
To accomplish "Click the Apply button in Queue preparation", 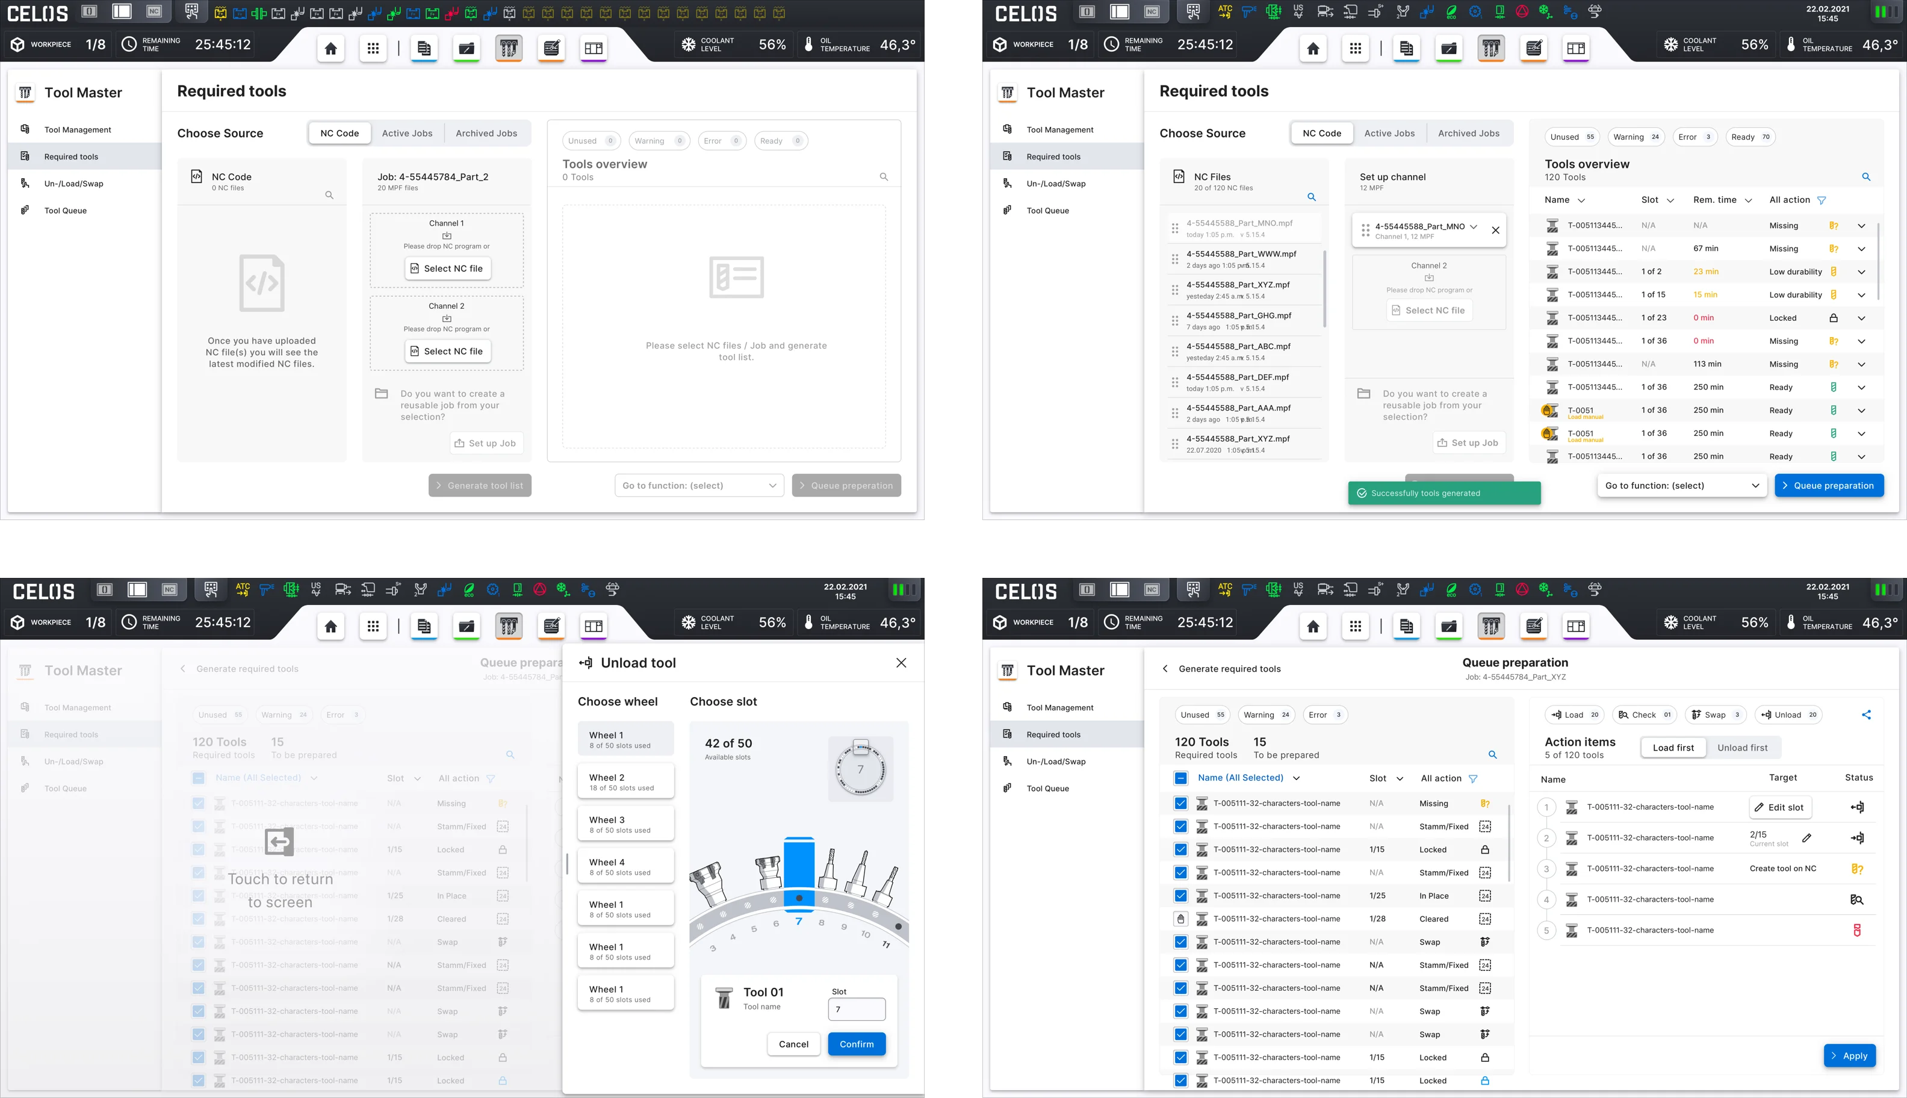I will pyautogui.click(x=1850, y=1056).
